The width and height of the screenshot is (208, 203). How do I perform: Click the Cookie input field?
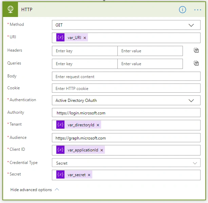126,88
